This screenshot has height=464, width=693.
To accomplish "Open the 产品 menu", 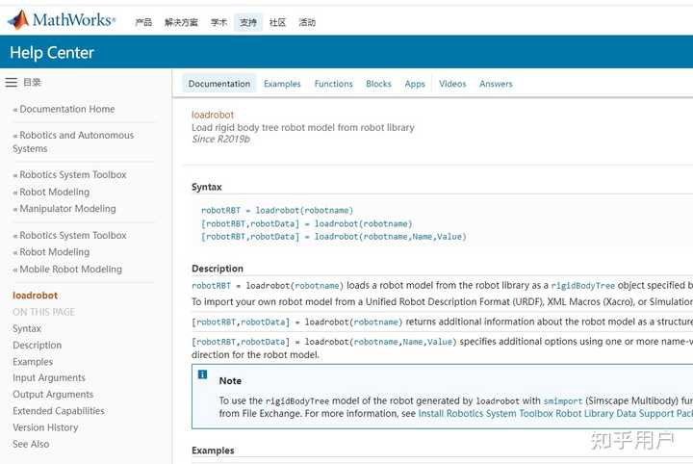I will pyautogui.click(x=143, y=22).
